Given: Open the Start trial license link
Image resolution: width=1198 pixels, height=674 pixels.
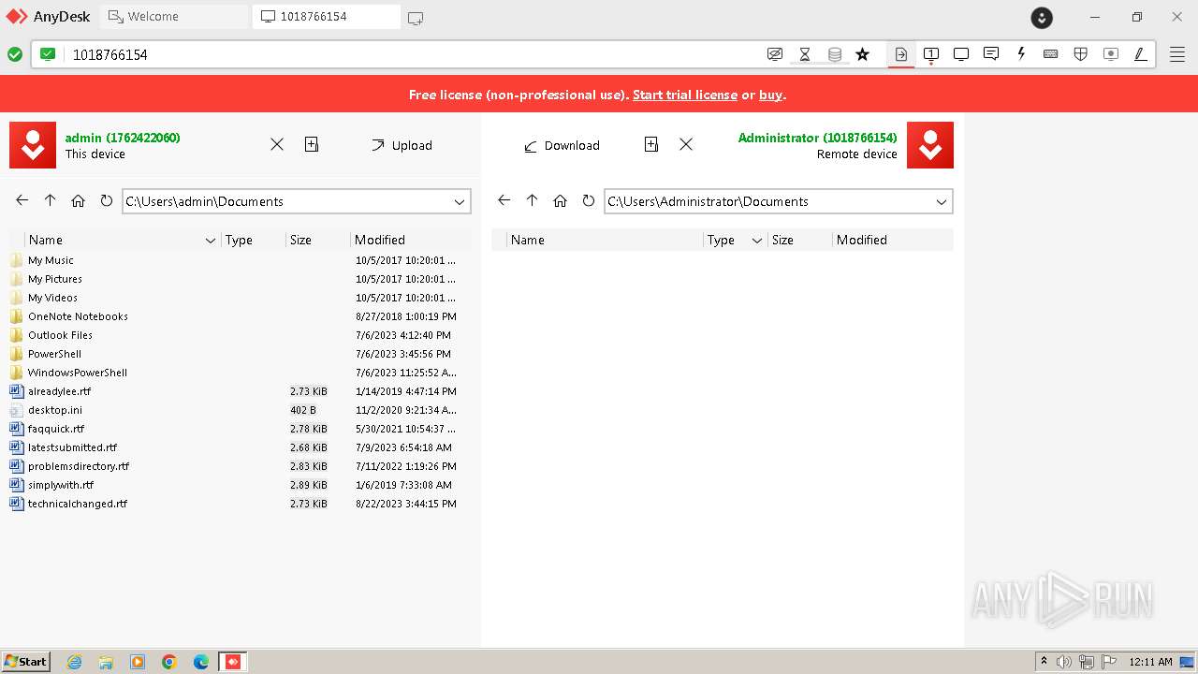Looking at the screenshot, I should [x=685, y=95].
